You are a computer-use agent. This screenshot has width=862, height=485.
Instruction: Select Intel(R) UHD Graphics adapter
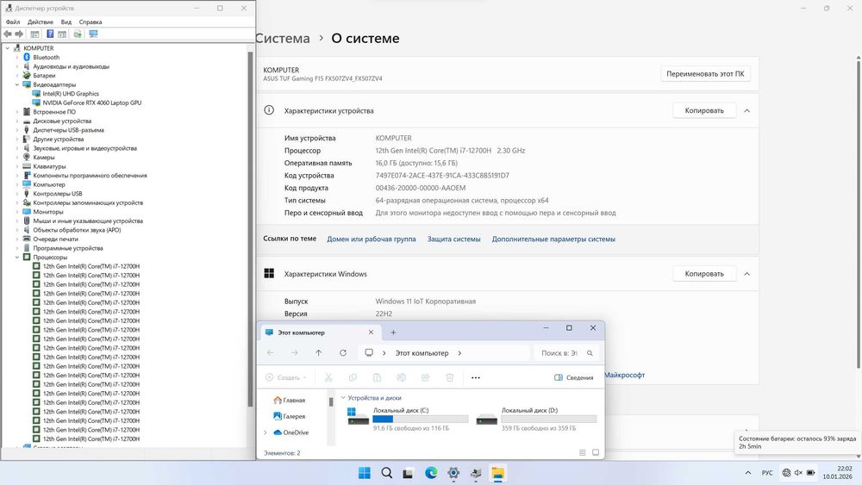coord(71,94)
